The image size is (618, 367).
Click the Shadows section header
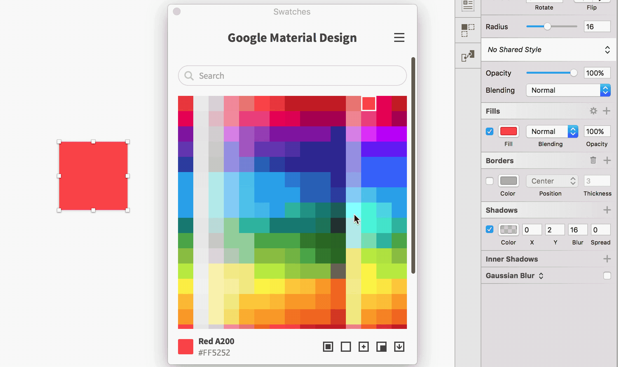pyautogui.click(x=502, y=210)
